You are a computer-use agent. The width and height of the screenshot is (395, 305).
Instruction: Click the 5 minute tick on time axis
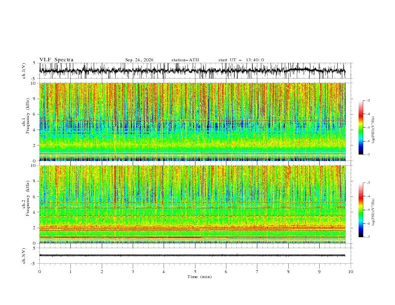195,272
